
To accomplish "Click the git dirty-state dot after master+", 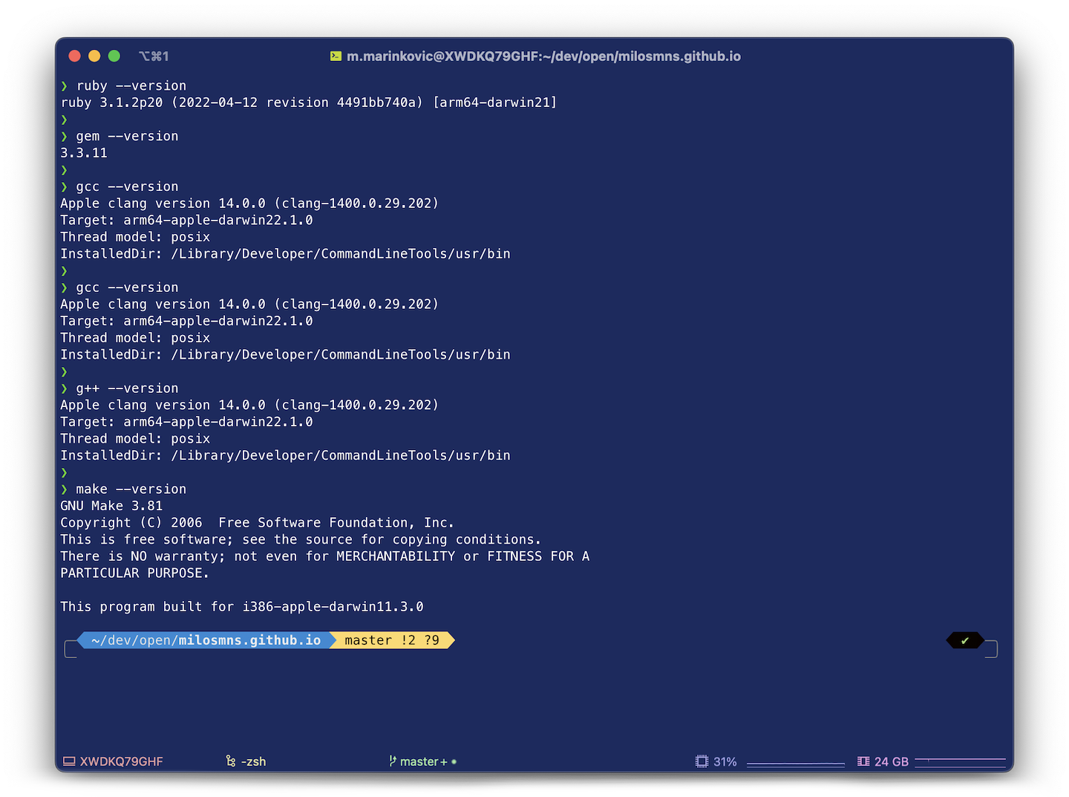I will [454, 761].
